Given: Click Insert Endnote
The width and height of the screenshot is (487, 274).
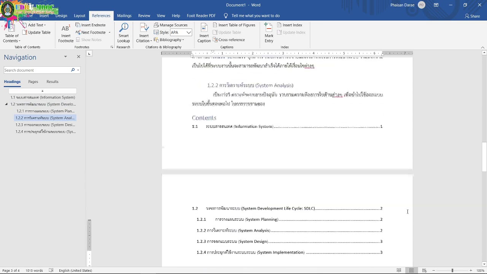Looking at the screenshot, I should point(90,25).
